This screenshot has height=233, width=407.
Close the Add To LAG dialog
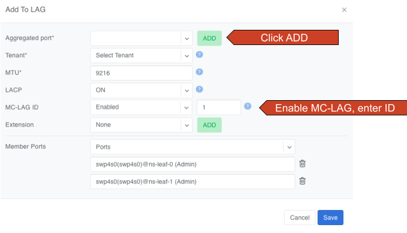tap(344, 10)
